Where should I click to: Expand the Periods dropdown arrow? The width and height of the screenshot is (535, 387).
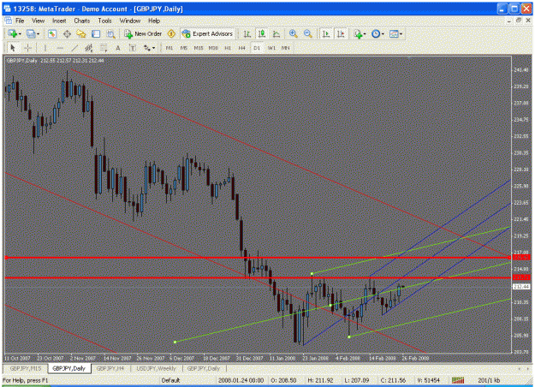[383, 34]
